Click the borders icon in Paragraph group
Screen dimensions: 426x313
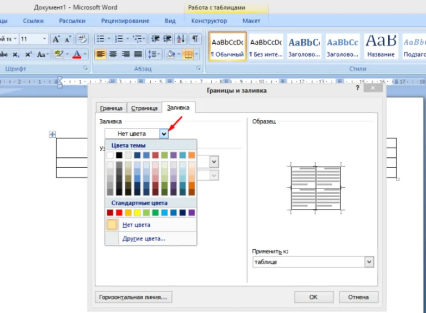pos(188,54)
